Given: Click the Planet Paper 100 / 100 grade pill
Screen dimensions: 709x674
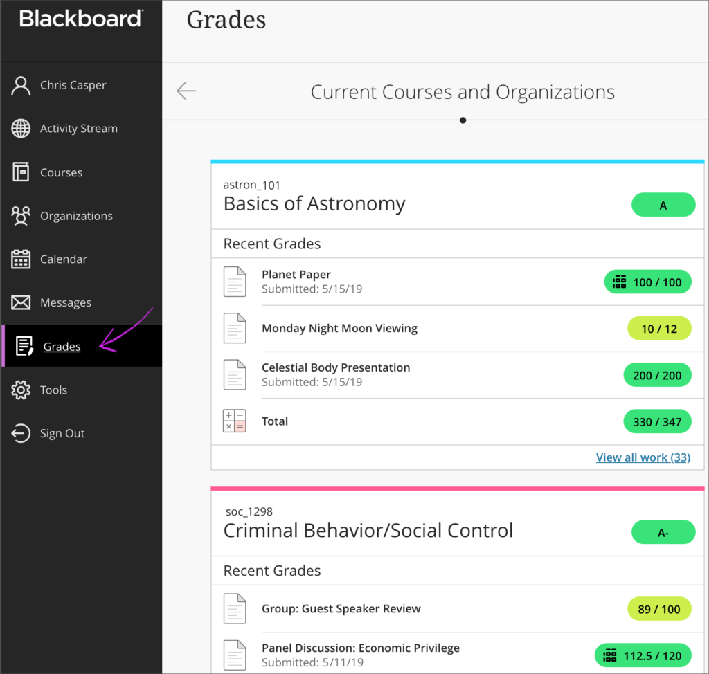Looking at the screenshot, I should coord(647,282).
